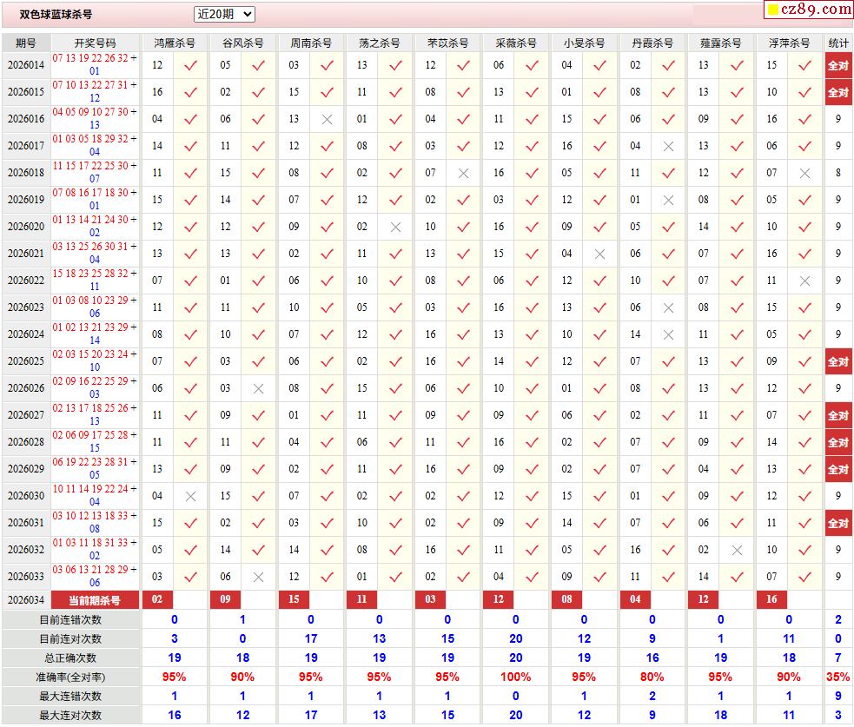Click the cross mark in row 2026032 column nine
This screenshot has width=854, height=727.
click(737, 550)
